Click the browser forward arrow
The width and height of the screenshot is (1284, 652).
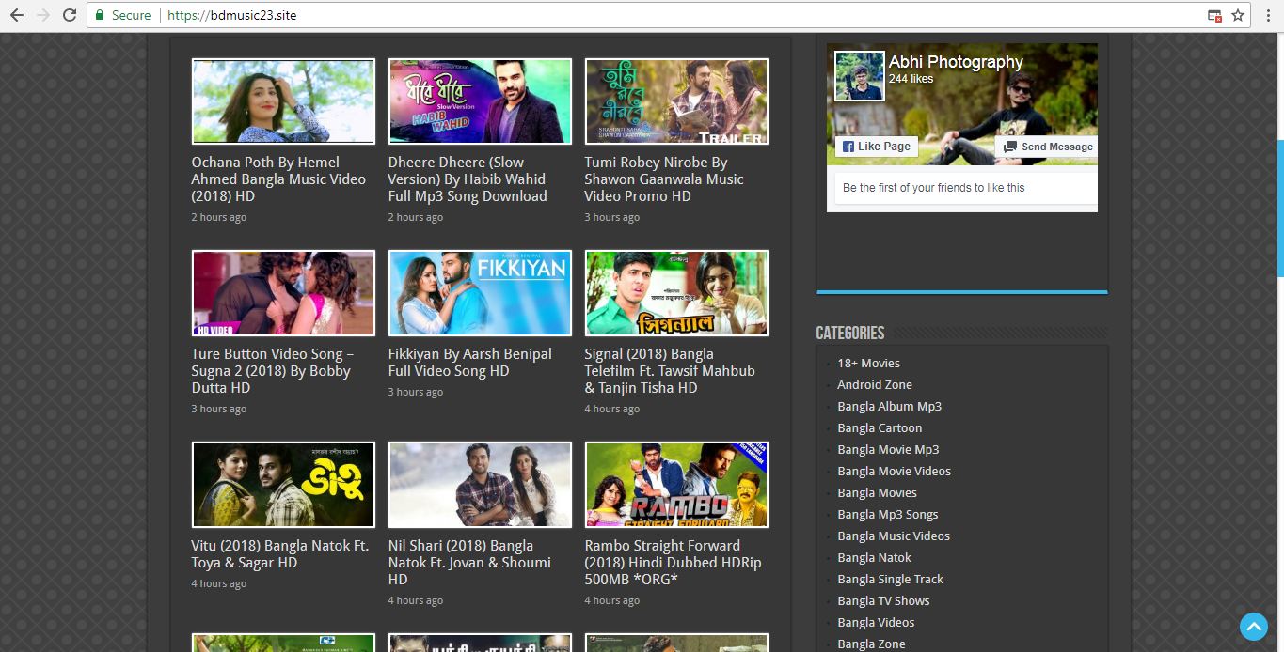pos(42,15)
